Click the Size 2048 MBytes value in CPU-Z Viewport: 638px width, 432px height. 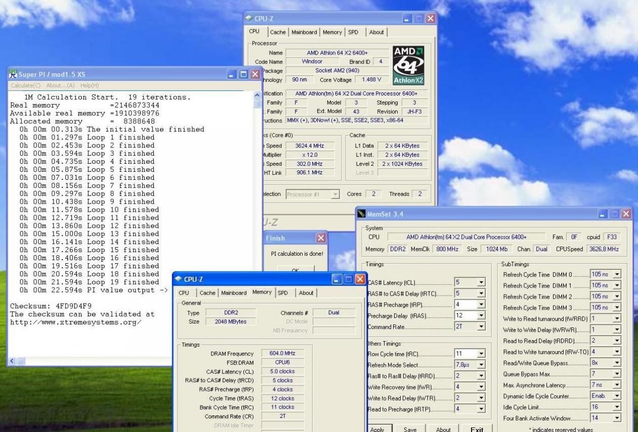pos(230,321)
